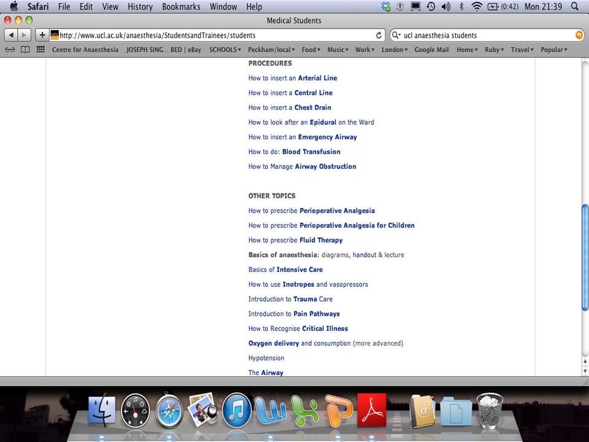
Task: Click the search field magnifier icon
Action: tap(396, 36)
